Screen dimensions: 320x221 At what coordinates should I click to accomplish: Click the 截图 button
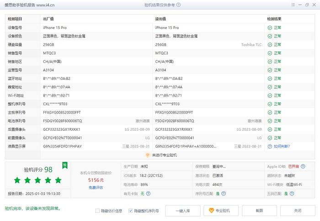point(259,211)
